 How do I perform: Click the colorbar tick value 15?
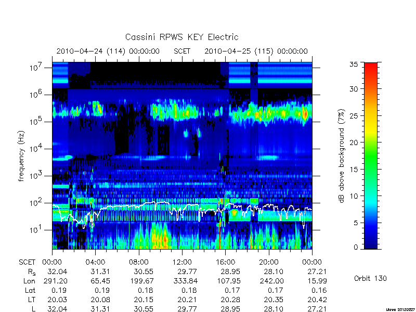tap(354, 169)
